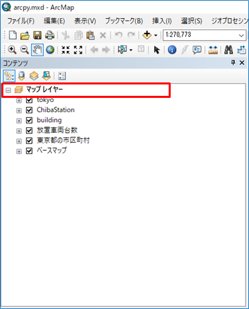Expand the tokyo layer
This screenshot has width=249, height=309.
pyautogui.click(x=19, y=101)
